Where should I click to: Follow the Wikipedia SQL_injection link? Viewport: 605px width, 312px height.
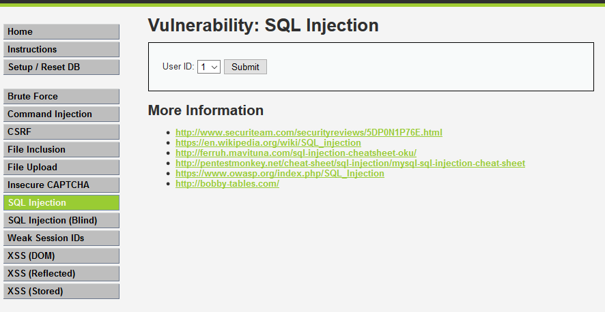(268, 143)
